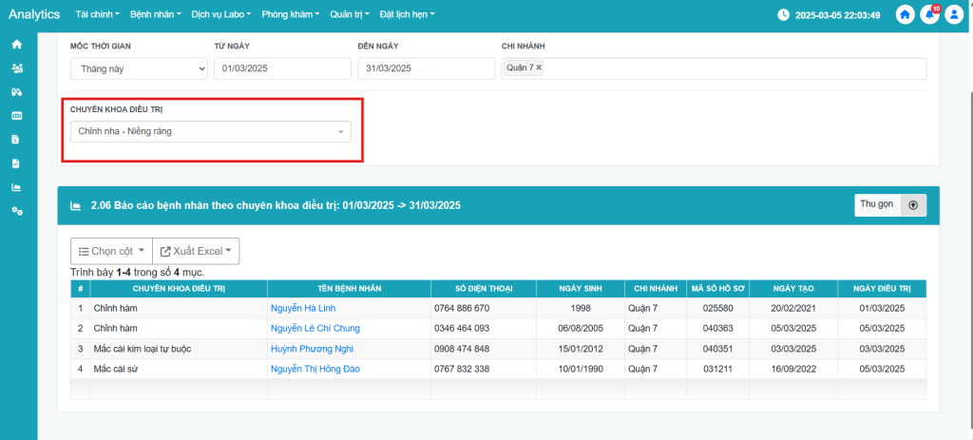This screenshot has height=440, width=973.
Task: Open patient Nguyễn Hà Linh link
Action: coord(303,309)
